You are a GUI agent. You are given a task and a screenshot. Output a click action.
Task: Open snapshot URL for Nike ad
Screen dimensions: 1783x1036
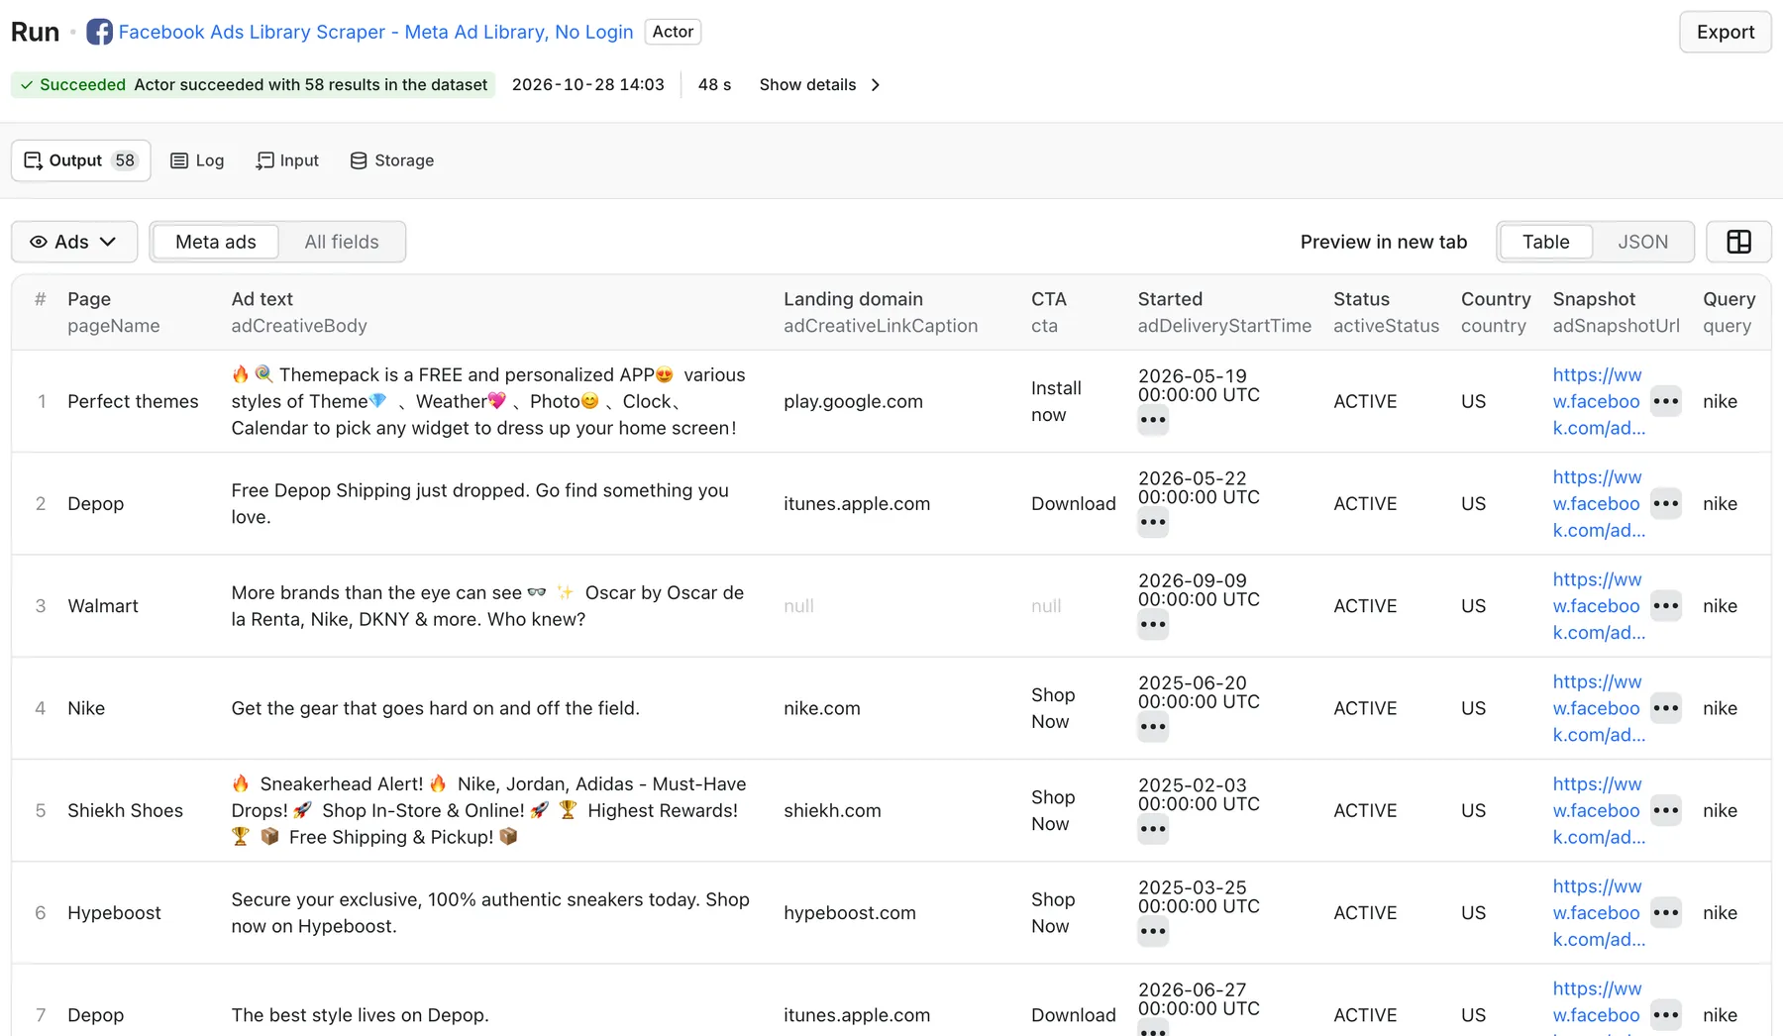point(1599,708)
